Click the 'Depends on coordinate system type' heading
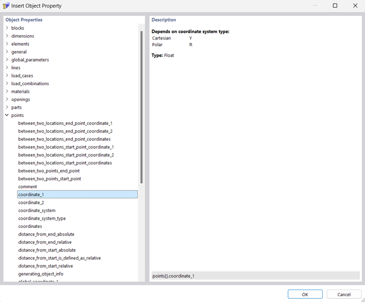Viewport: 365px width, 302px height. (190, 31)
